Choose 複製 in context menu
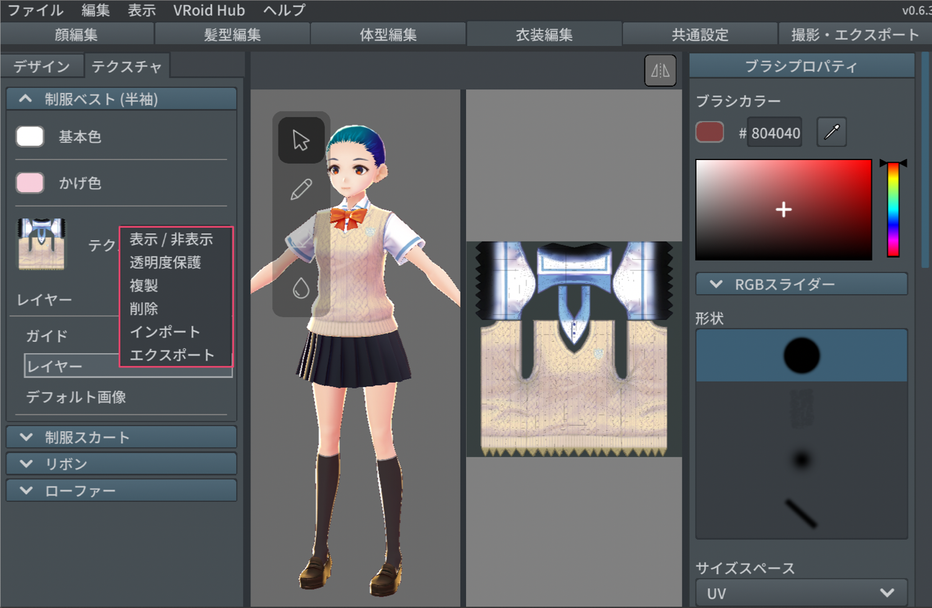The width and height of the screenshot is (932, 608). click(x=144, y=285)
